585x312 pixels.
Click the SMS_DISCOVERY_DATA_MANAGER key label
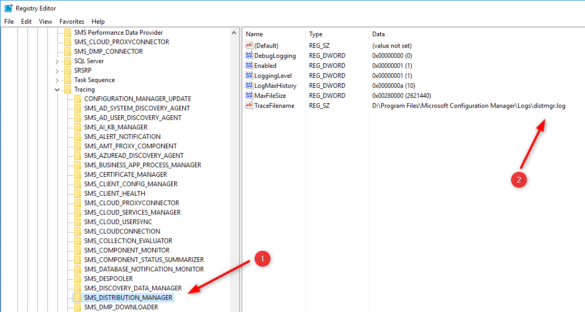tap(133, 288)
